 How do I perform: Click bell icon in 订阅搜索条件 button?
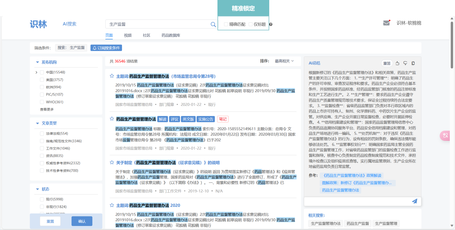pos(94,48)
